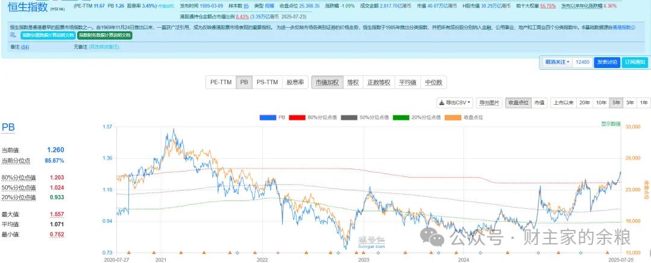Switch to the PS-TTM metric tab
The width and height of the screenshot is (651, 263).
click(x=267, y=82)
